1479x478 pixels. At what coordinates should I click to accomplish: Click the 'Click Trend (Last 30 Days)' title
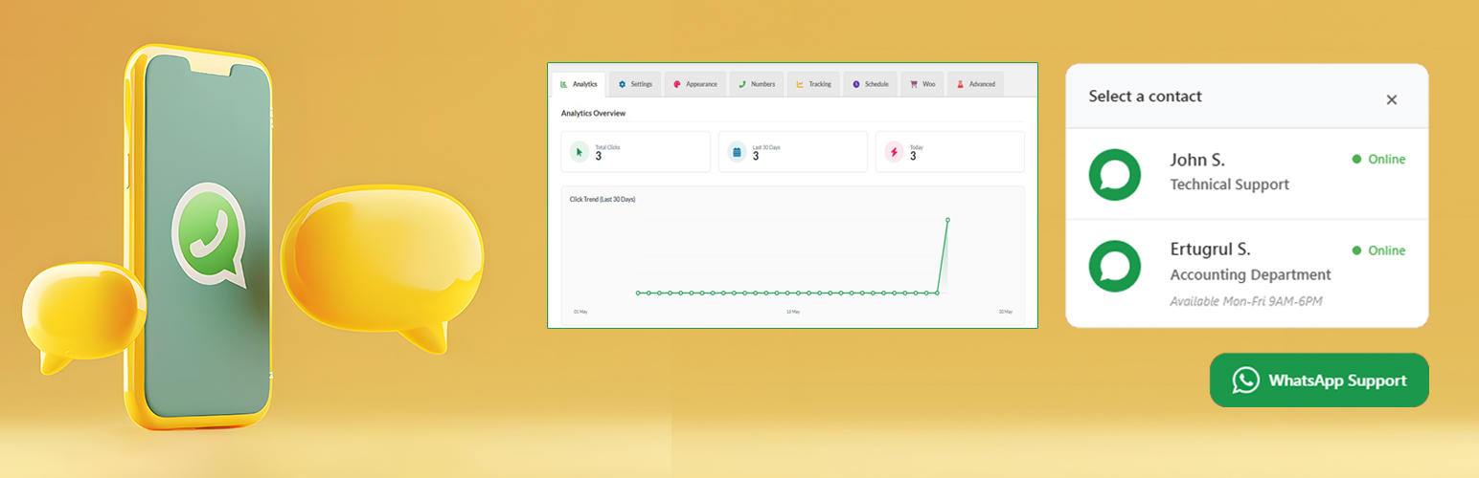[603, 199]
